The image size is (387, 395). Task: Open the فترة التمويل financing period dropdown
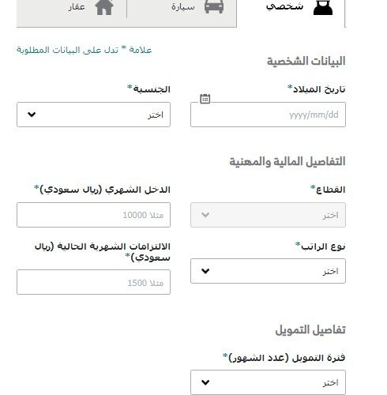[268, 382]
